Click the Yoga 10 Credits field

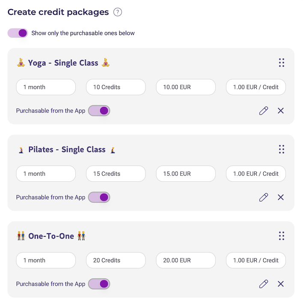pos(116,87)
